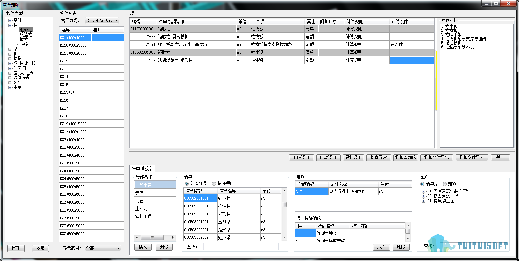519x261 pixels.
Task: Select 4. 柱模板超高支撑增加费 in 计算项目 list
Action: 463,39
